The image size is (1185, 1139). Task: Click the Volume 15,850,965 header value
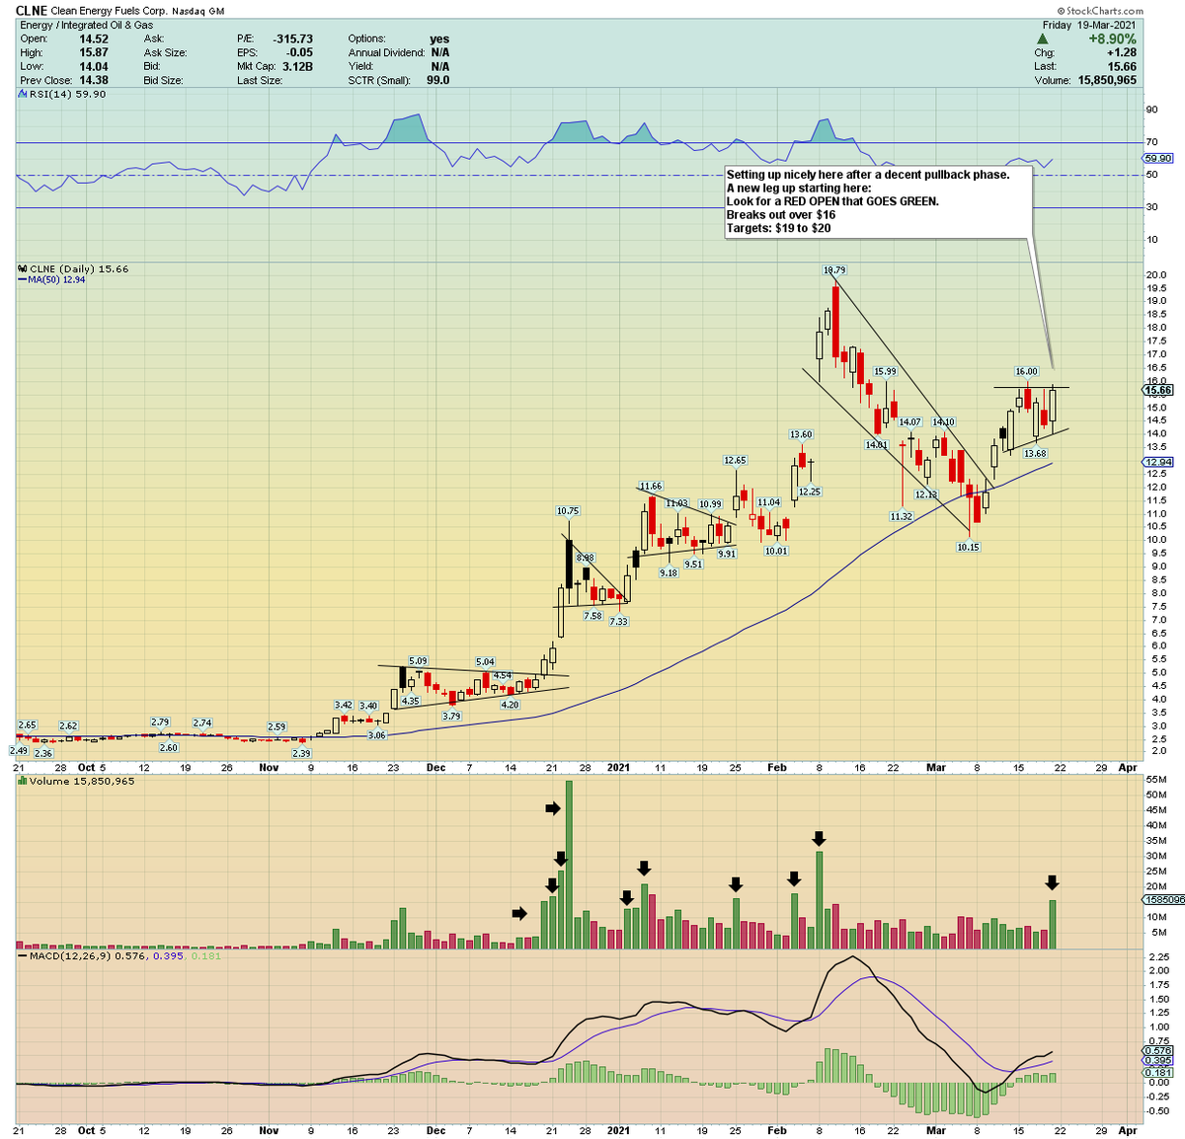[1105, 80]
